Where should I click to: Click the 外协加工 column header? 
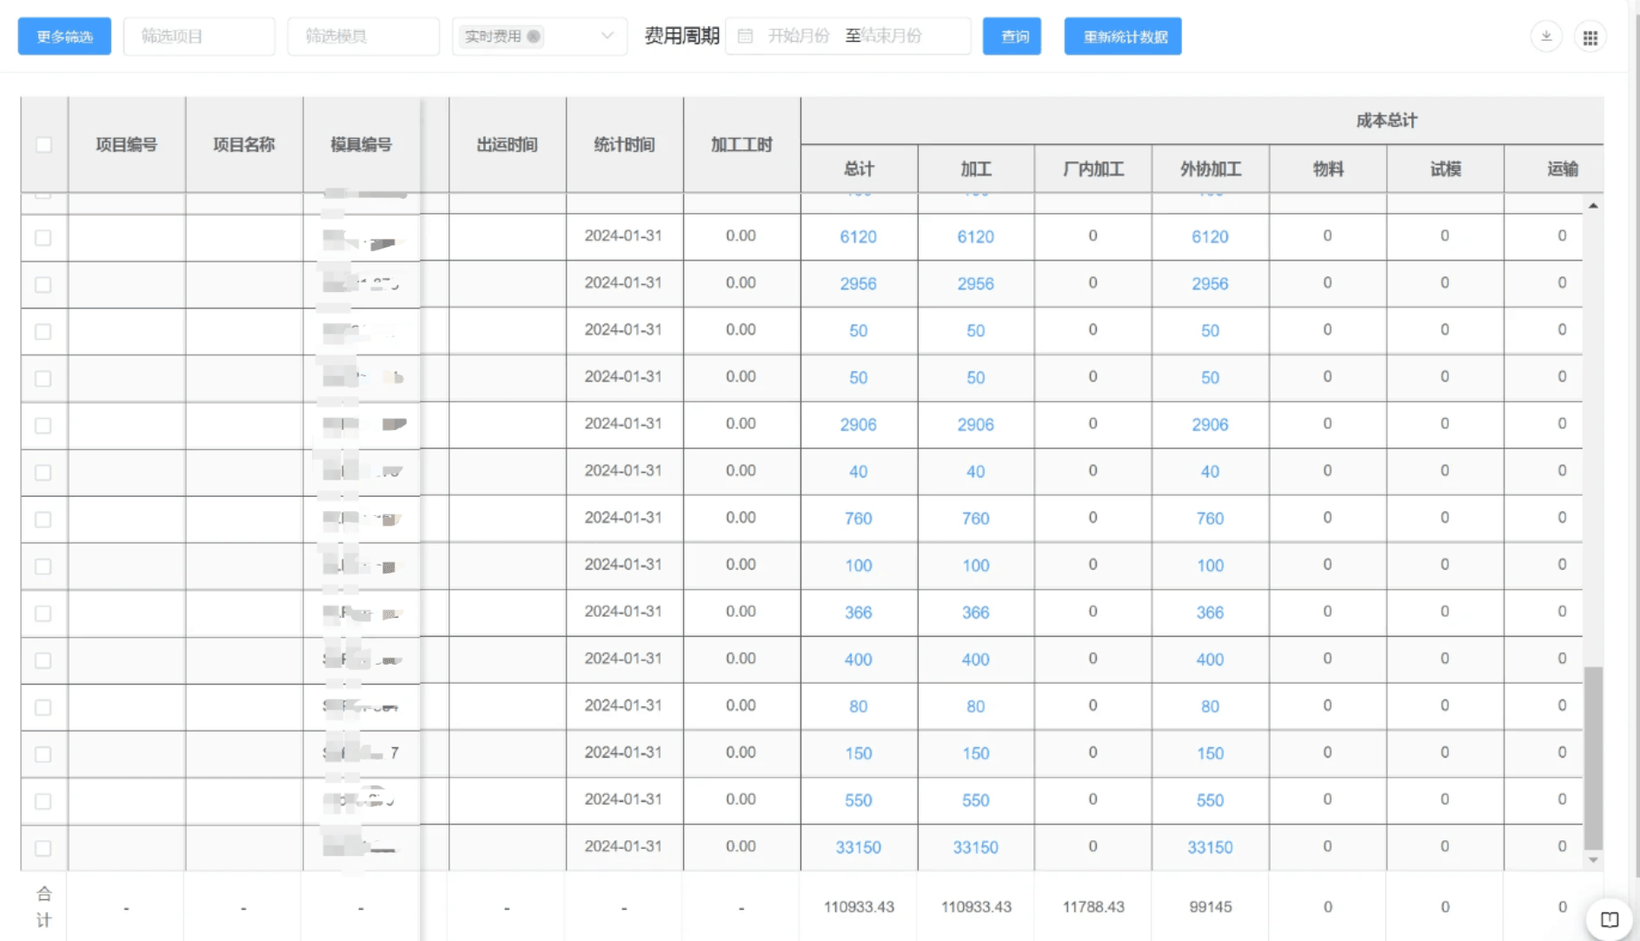pos(1210,169)
